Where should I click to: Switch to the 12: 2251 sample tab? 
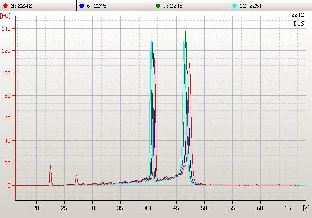[x=271, y=6]
